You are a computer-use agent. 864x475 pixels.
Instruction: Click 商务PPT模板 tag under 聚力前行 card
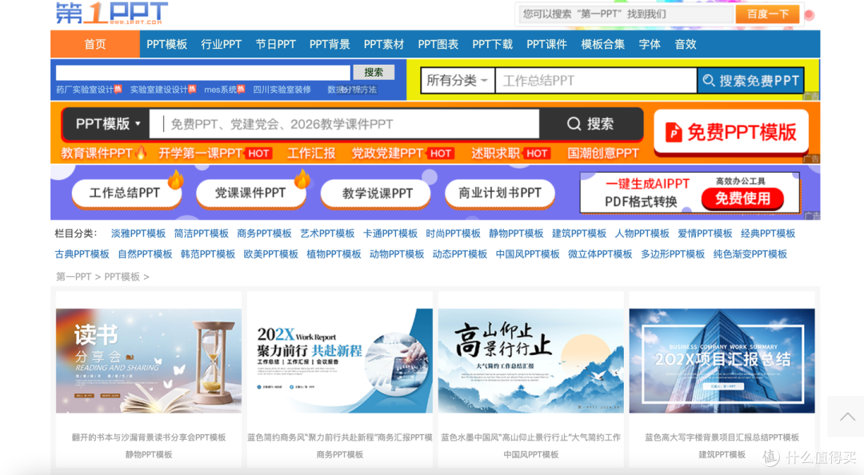pyautogui.click(x=339, y=455)
